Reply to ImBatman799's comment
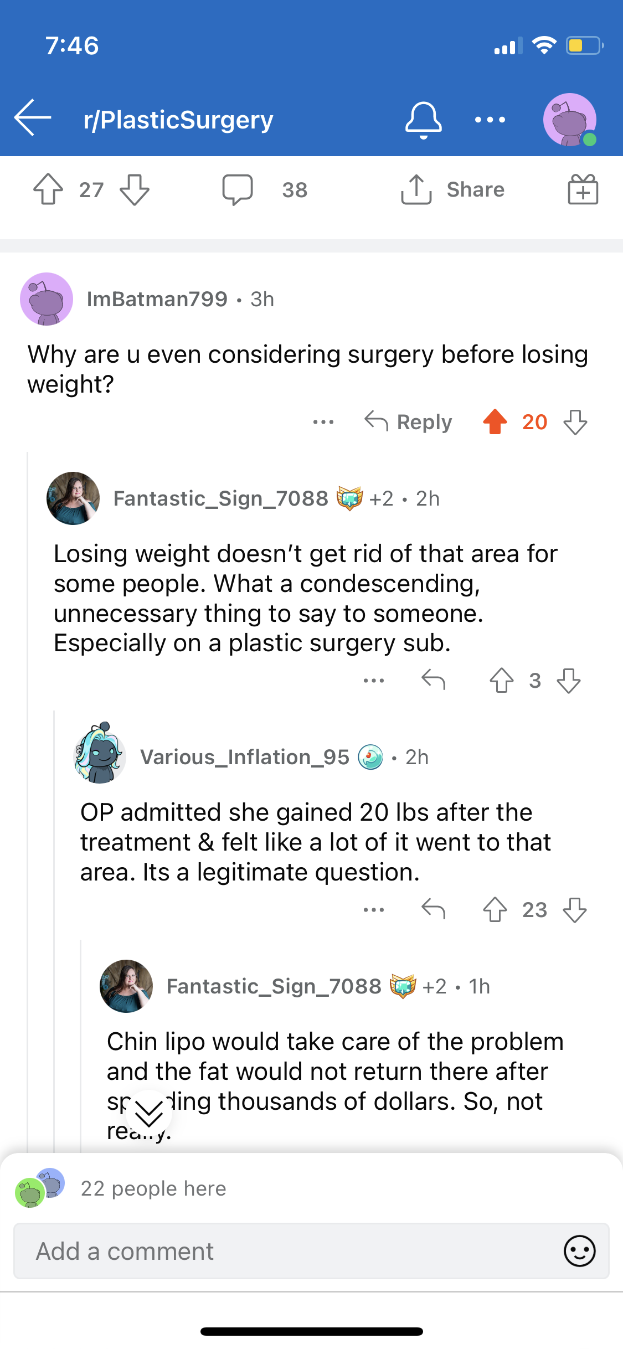Screen dimensions: 623x1349 click(408, 422)
